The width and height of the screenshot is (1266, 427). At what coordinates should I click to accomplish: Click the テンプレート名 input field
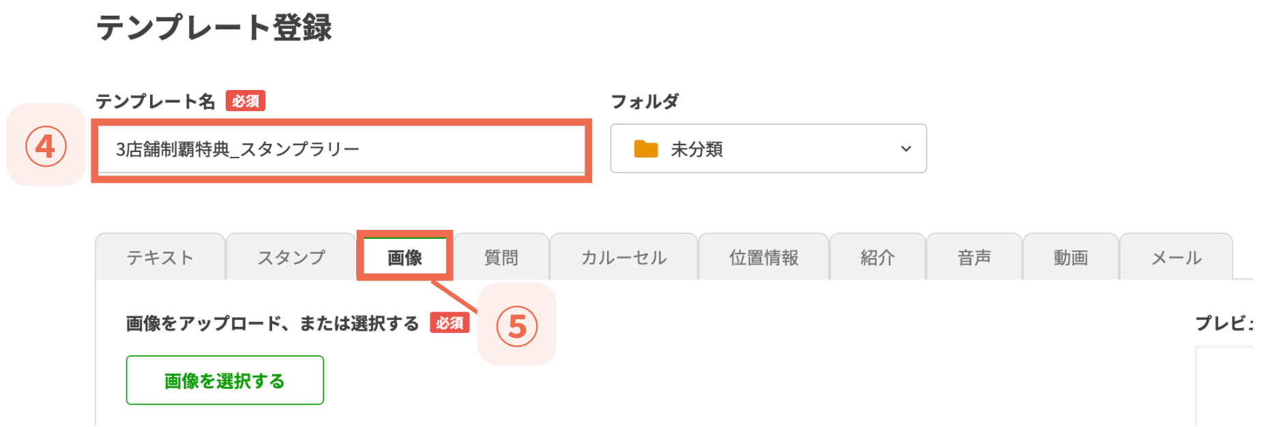tap(341, 149)
